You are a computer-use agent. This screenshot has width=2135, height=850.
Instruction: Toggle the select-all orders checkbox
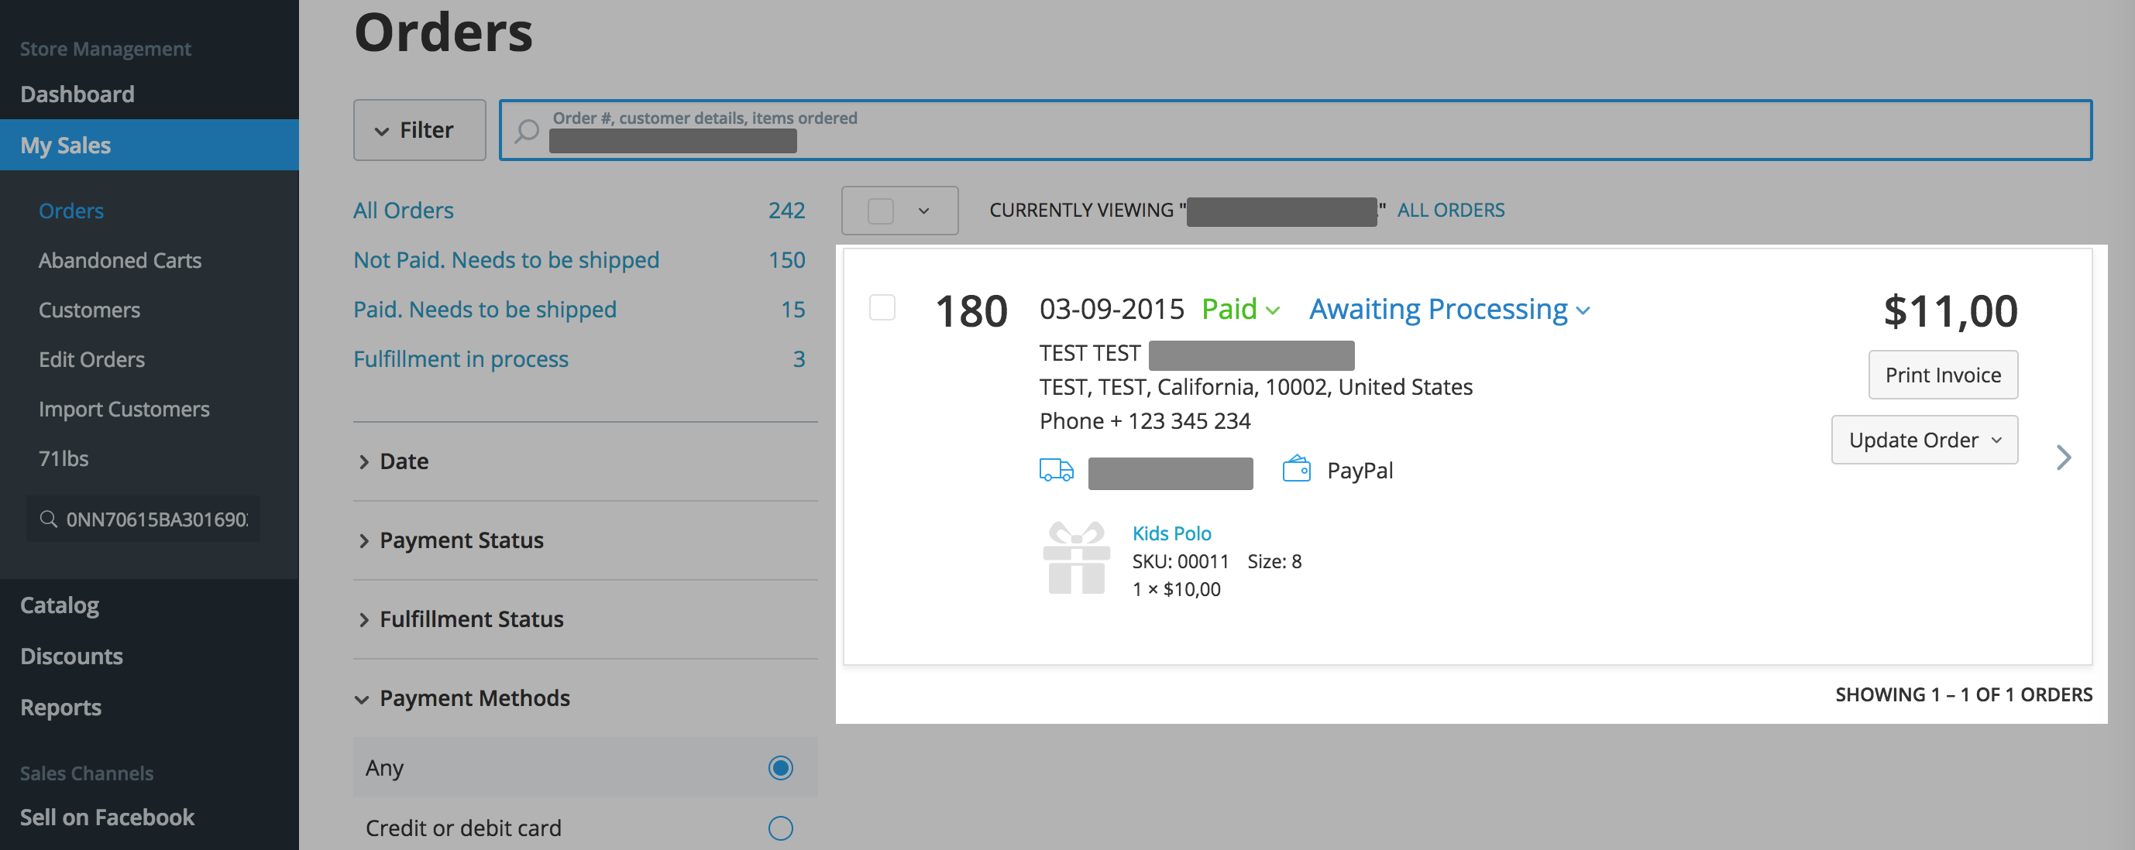pyautogui.click(x=880, y=211)
